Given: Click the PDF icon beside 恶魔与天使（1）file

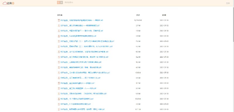Looking at the screenshot, I should 59,41.
